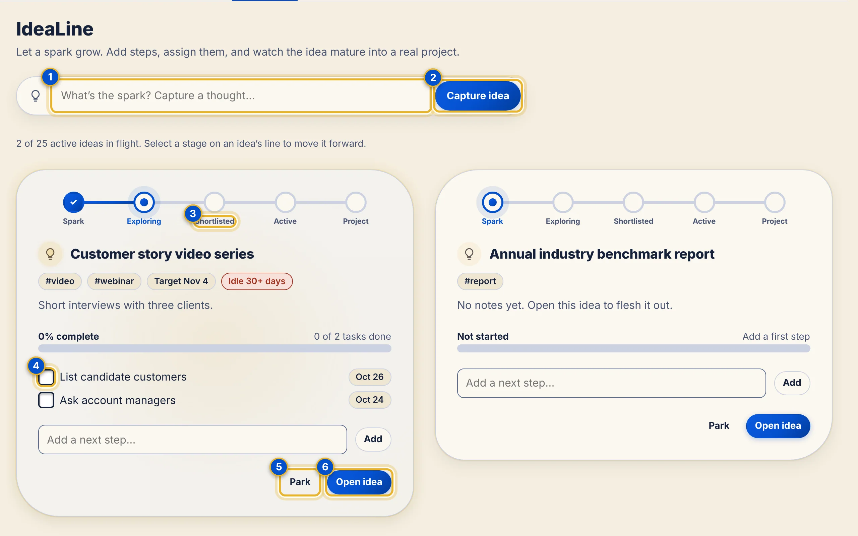Screen dimensions: 858x536
Task: Click the Not started progress bar
Action: 633,348
